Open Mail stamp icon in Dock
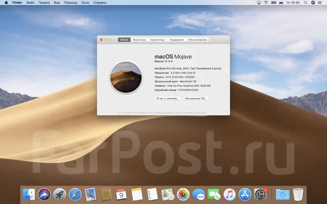 tap(90, 194)
